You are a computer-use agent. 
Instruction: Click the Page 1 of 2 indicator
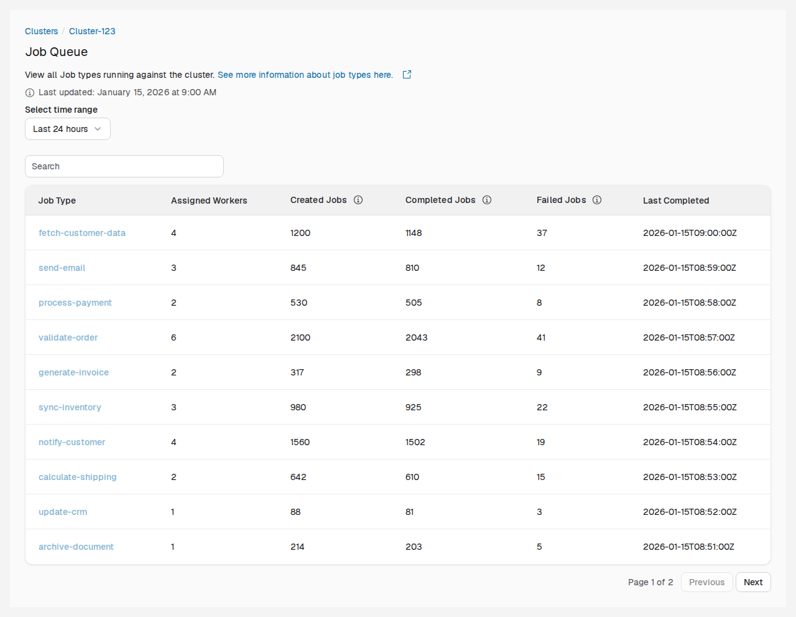coord(650,582)
